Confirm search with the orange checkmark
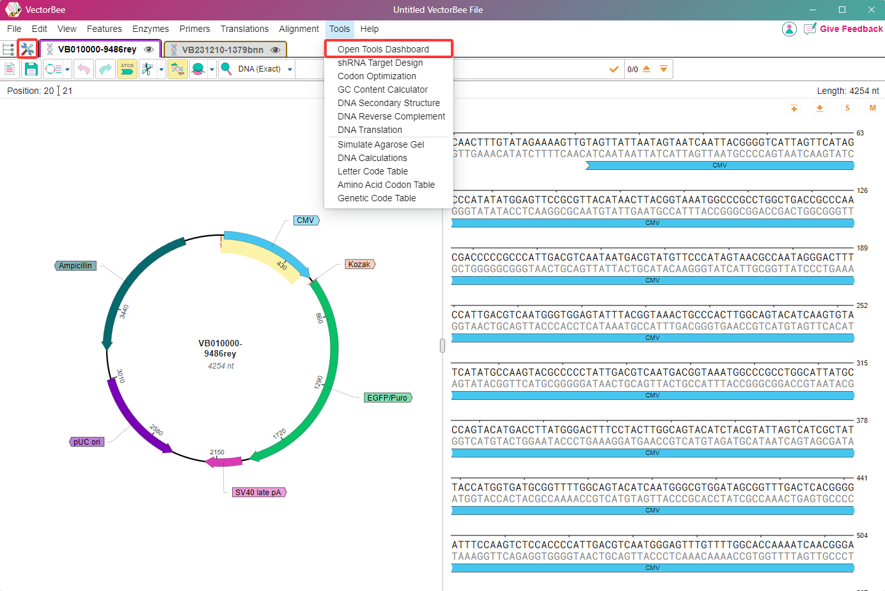 614,69
